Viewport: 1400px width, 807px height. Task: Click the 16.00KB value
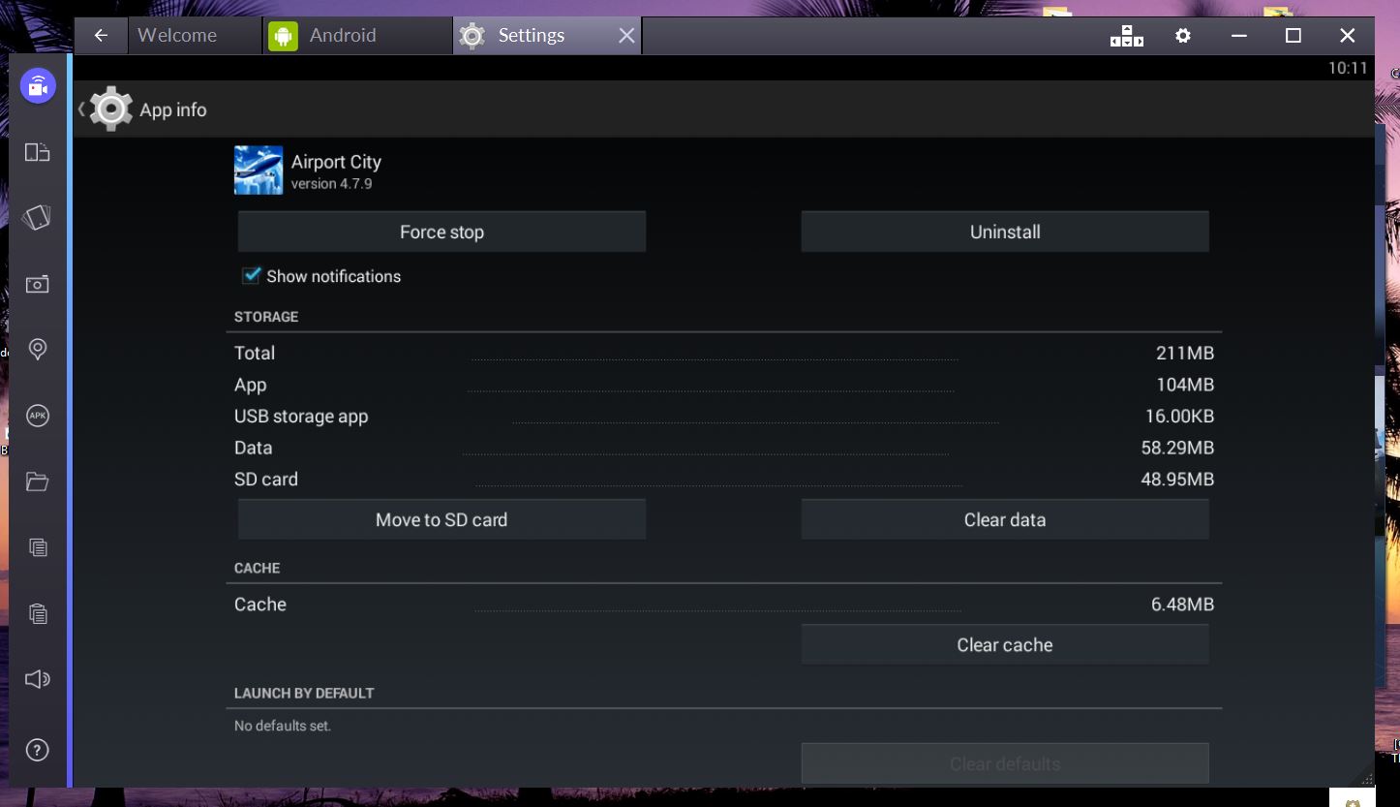1179,417
